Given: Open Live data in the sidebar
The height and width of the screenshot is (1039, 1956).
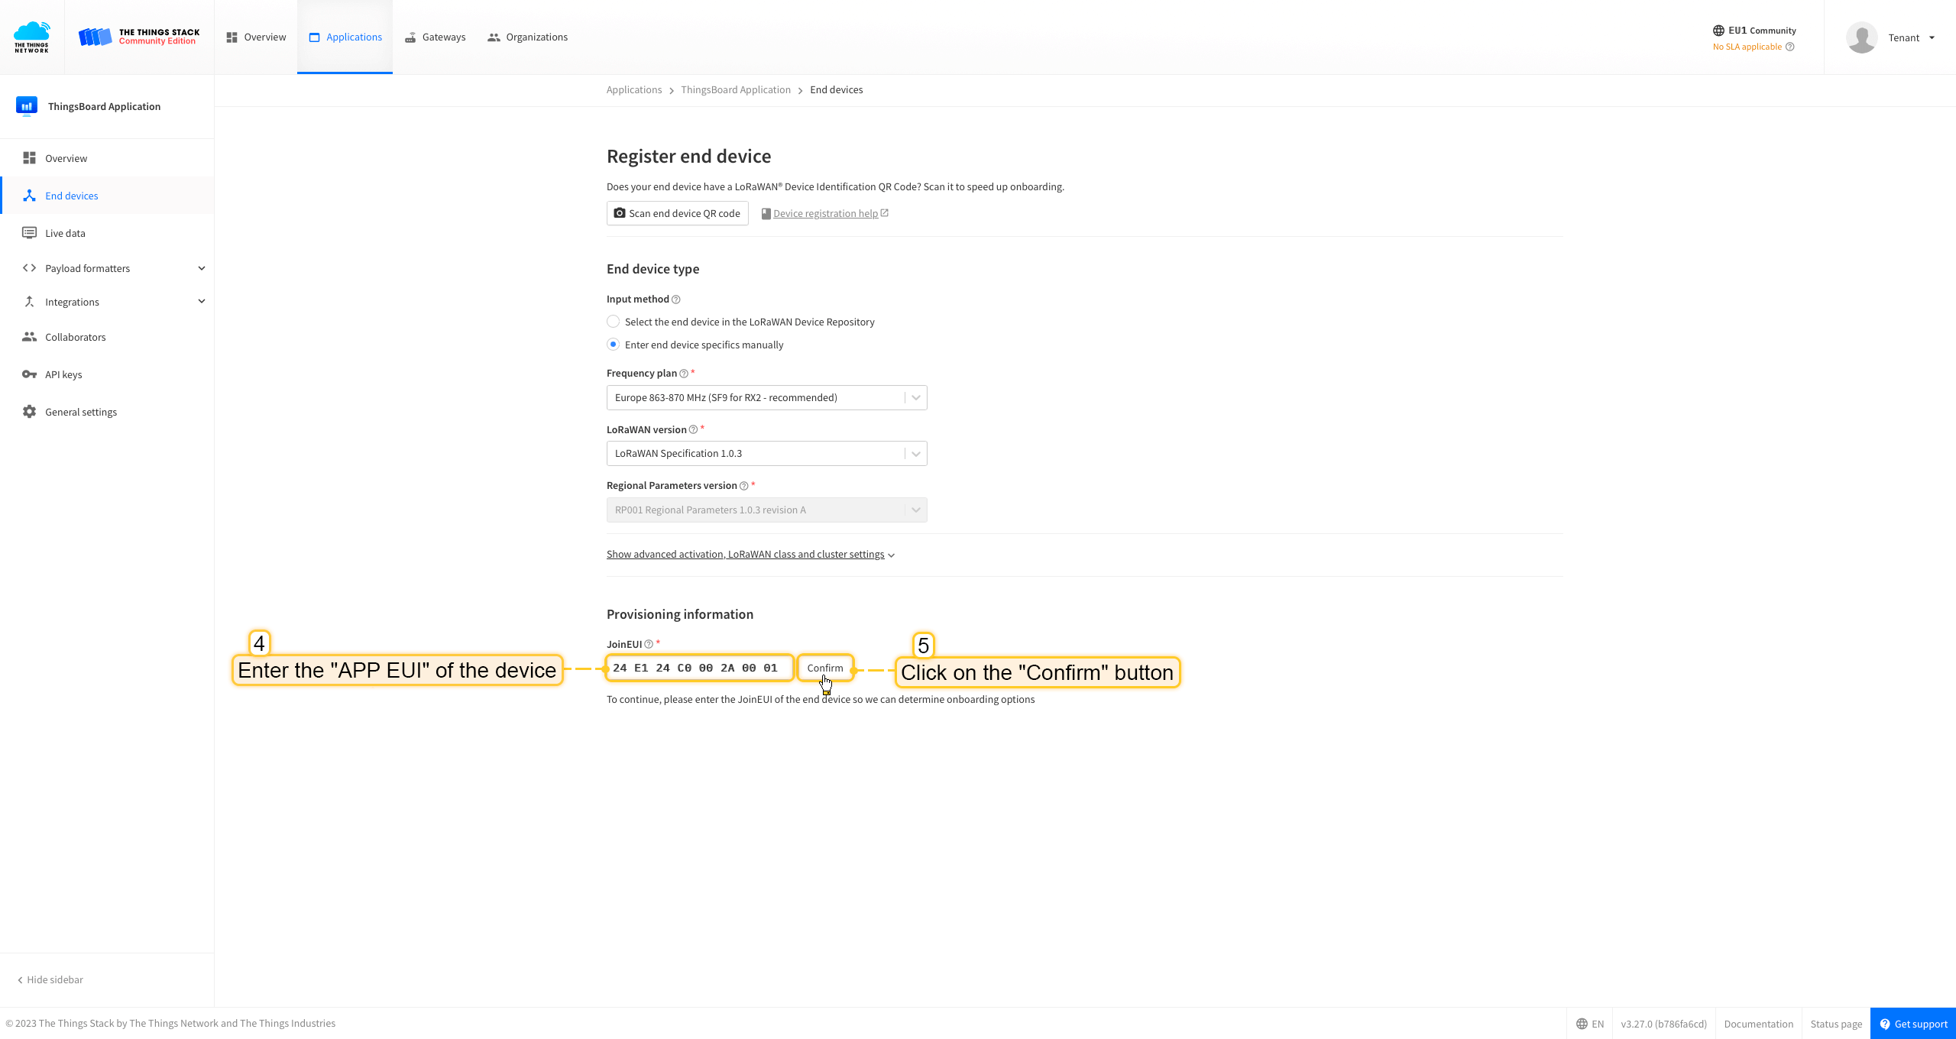Looking at the screenshot, I should pos(65,233).
